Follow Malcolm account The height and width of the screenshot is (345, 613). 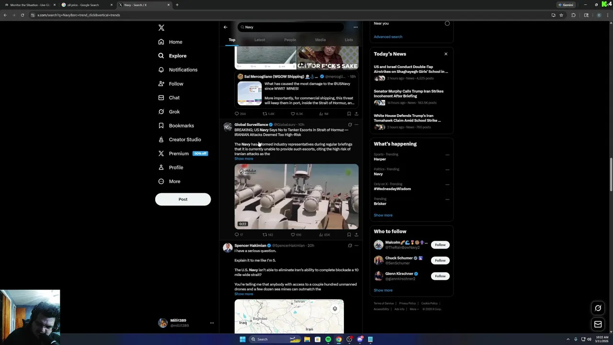click(x=440, y=245)
